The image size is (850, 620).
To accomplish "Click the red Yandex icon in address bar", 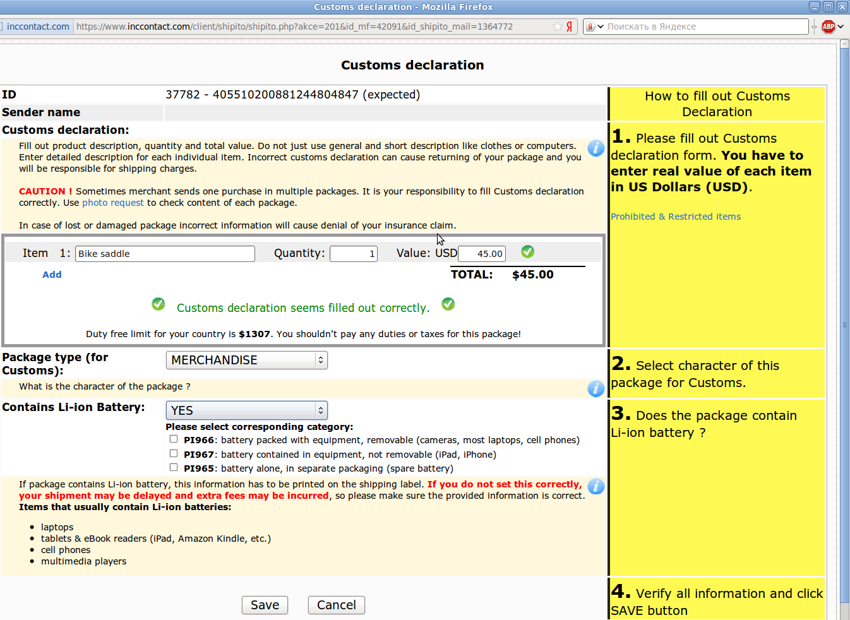I will [x=569, y=27].
